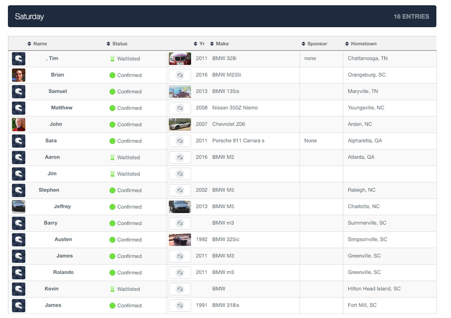Open Jeffrey's car avatar photo
The image size is (451, 318).
(x=19, y=206)
